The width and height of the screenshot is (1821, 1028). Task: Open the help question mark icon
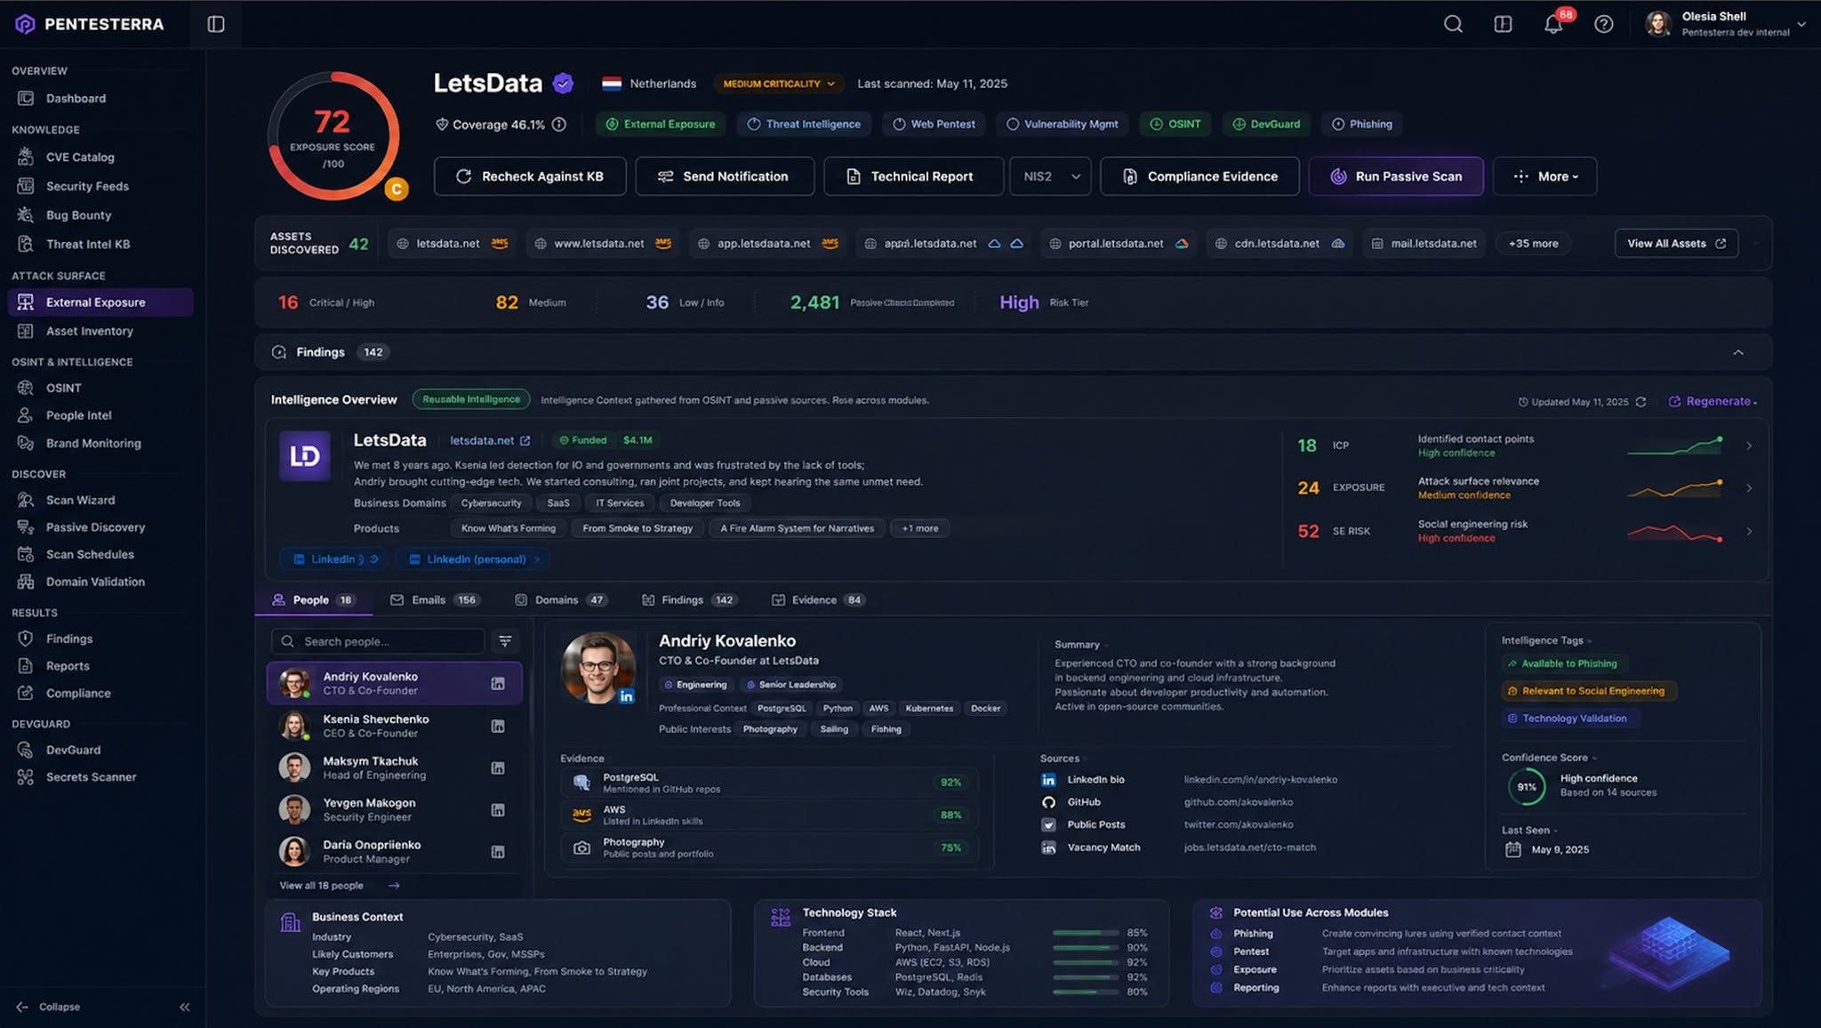1603,24
